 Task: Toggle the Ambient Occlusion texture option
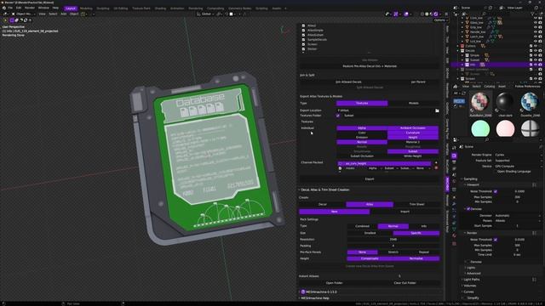(x=413, y=128)
